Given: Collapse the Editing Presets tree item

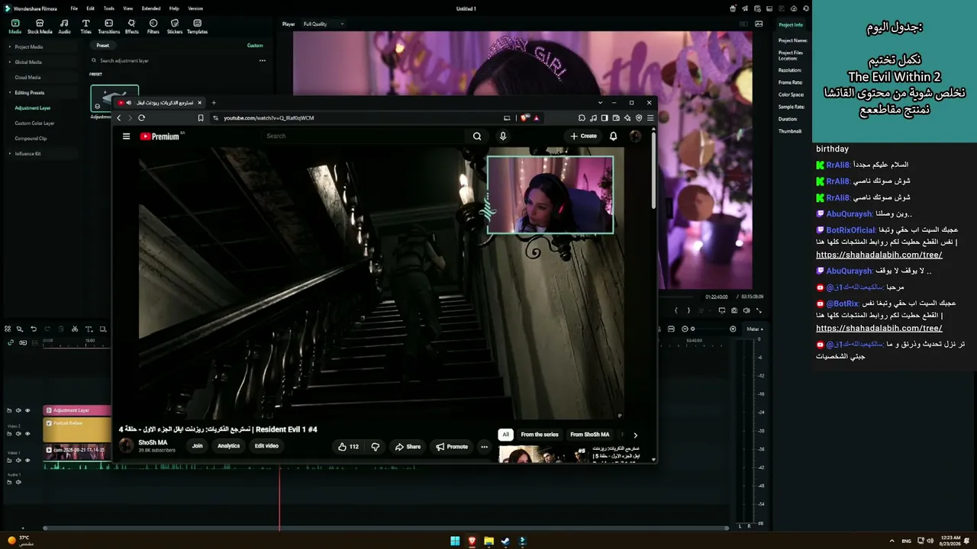Looking at the screenshot, I should coord(10,93).
